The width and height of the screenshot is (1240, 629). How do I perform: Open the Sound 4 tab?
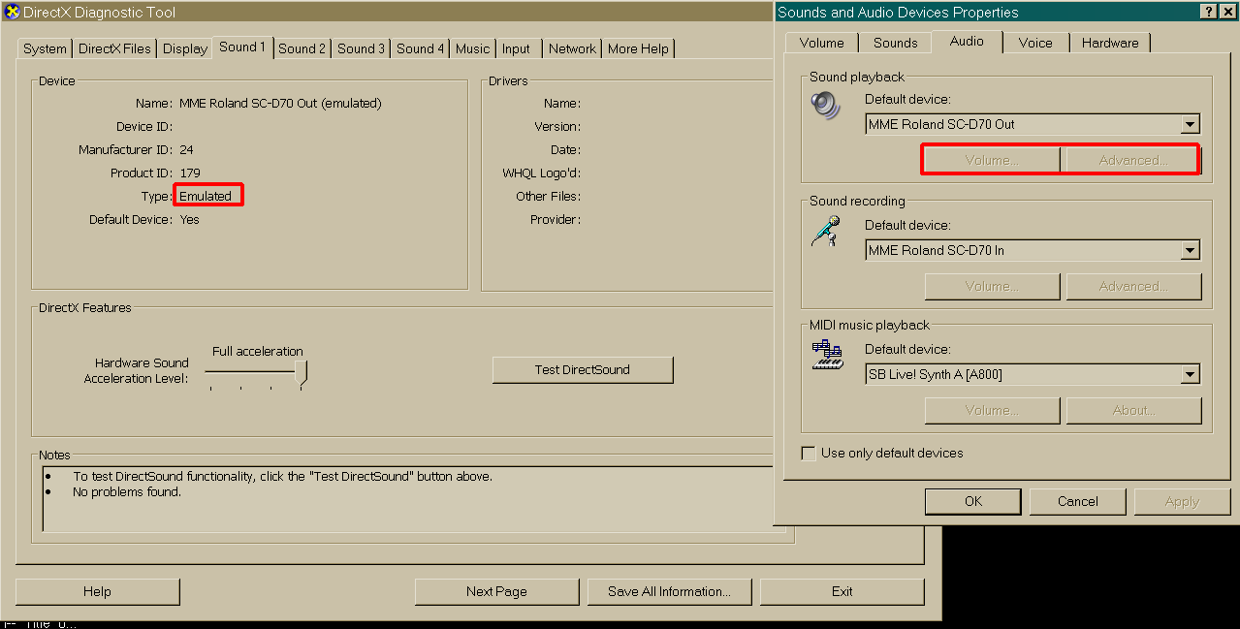point(421,48)
